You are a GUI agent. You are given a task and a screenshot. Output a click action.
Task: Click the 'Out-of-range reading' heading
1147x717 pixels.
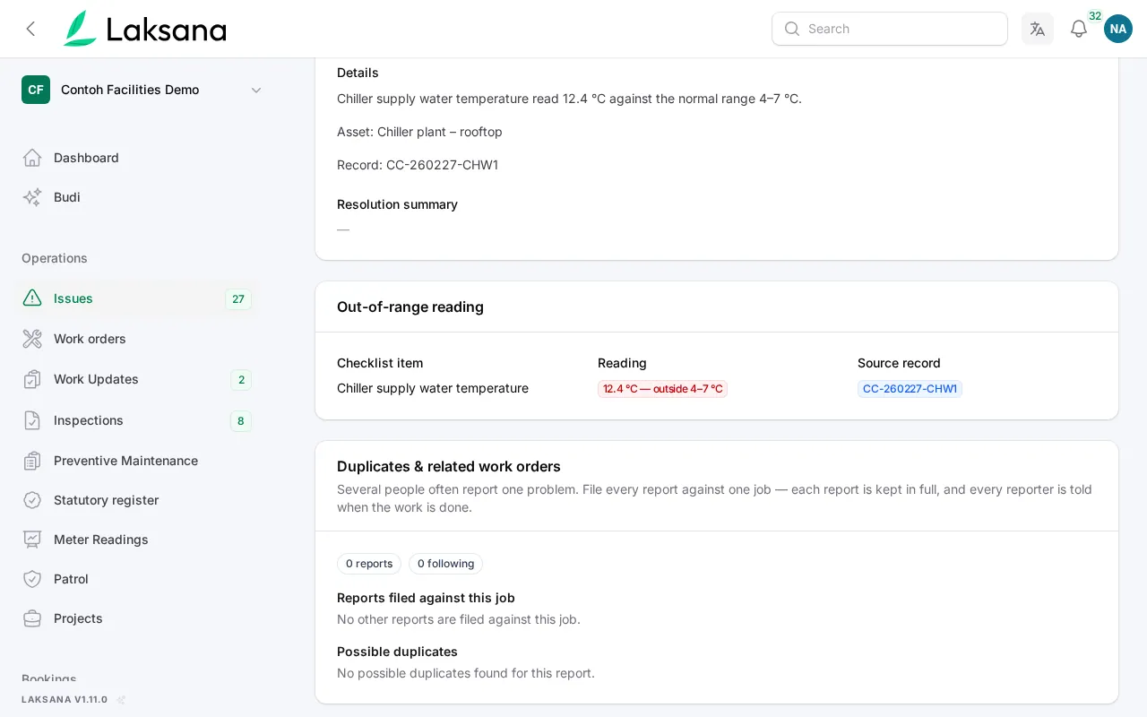click(410, 307)
